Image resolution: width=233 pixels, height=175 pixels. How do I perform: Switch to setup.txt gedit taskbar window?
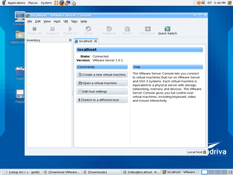pos(22,172)
